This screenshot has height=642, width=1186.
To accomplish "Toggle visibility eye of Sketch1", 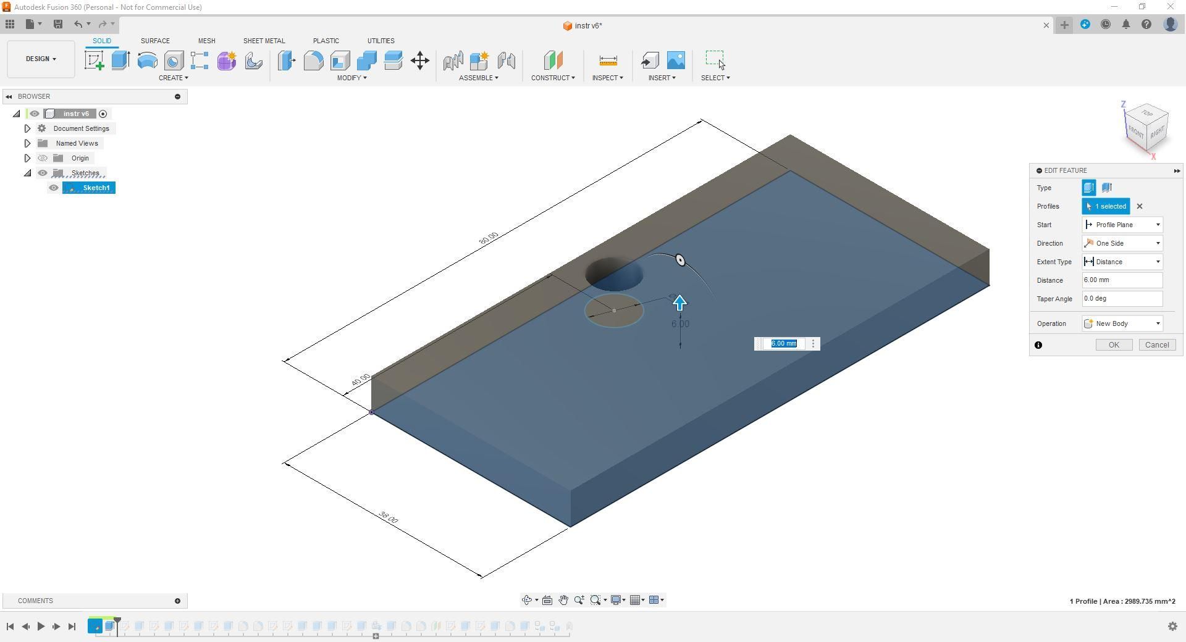I will pos(54,188).
